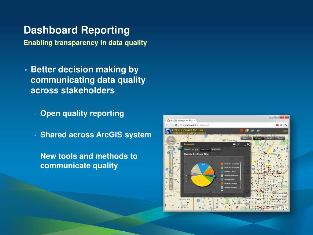This screenshot has height=235, width=313.
Task: Click Orphan Casings legend entry
Action: click(229, 184)
